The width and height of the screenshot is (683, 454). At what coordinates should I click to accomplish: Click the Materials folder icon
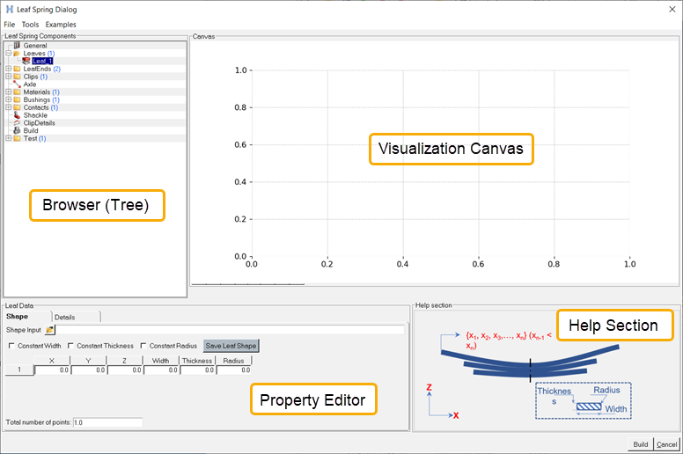[17, 92]
